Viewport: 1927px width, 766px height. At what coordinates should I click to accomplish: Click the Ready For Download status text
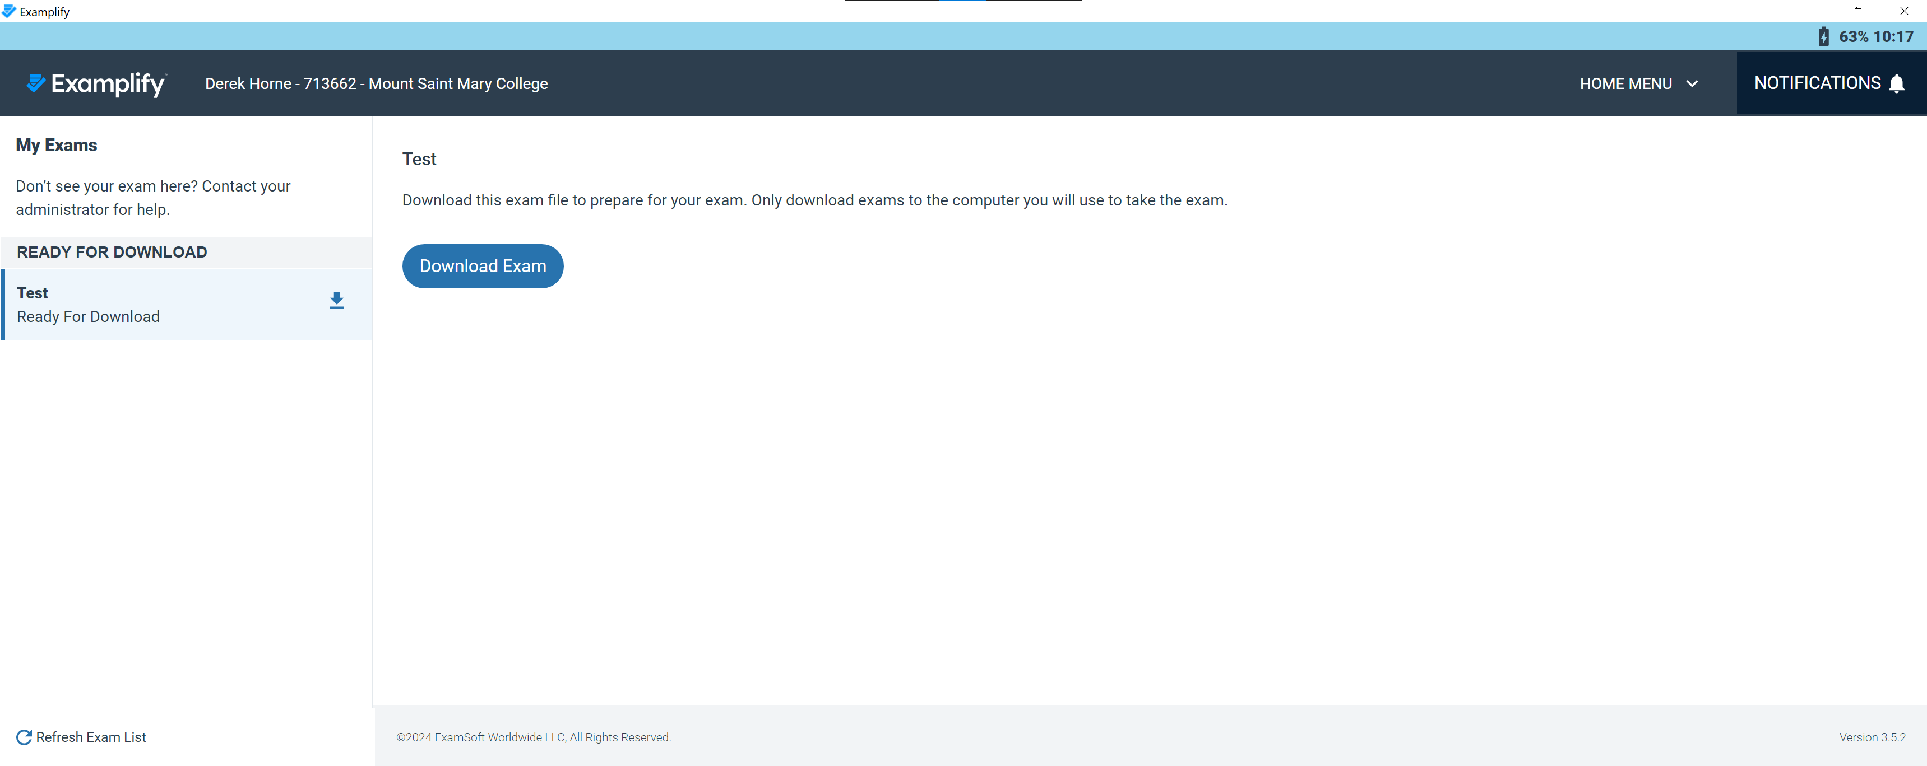(88, 317)
